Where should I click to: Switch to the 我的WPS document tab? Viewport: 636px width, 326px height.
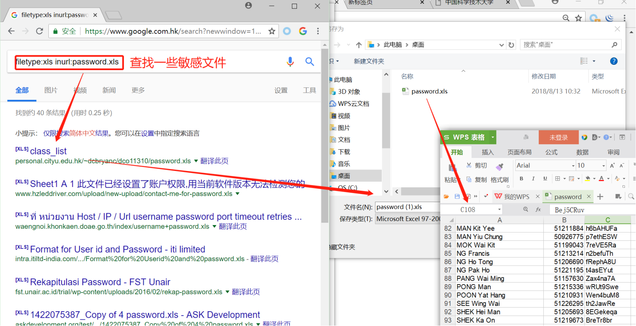click(516, 197)
